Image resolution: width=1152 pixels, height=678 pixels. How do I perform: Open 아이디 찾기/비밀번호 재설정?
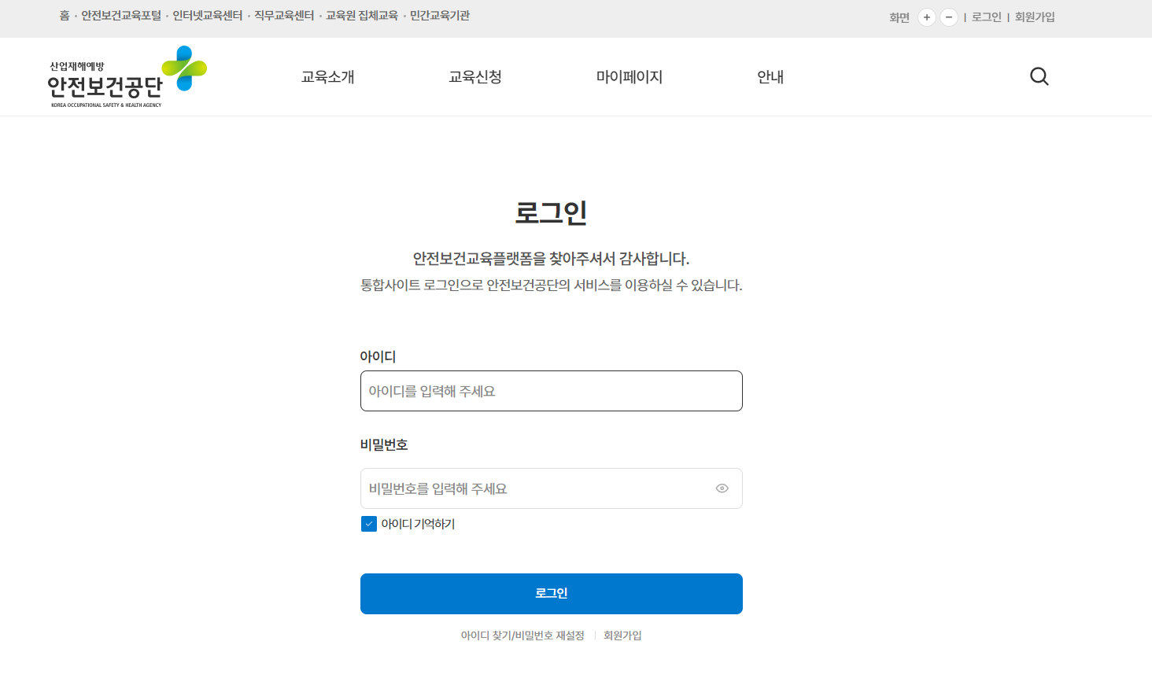tap(522, 635)
